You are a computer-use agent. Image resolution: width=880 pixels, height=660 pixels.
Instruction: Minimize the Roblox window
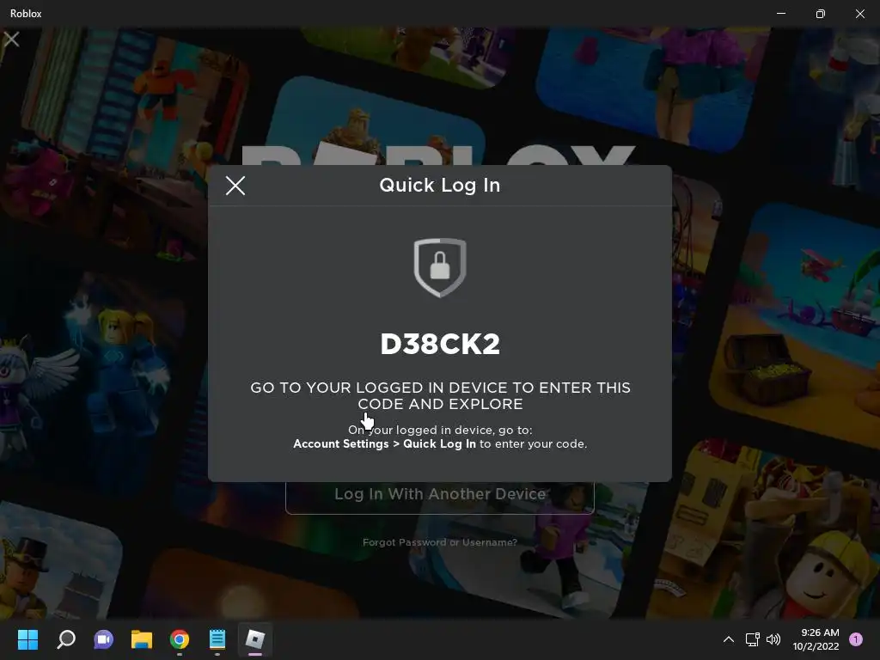point(781,14)
